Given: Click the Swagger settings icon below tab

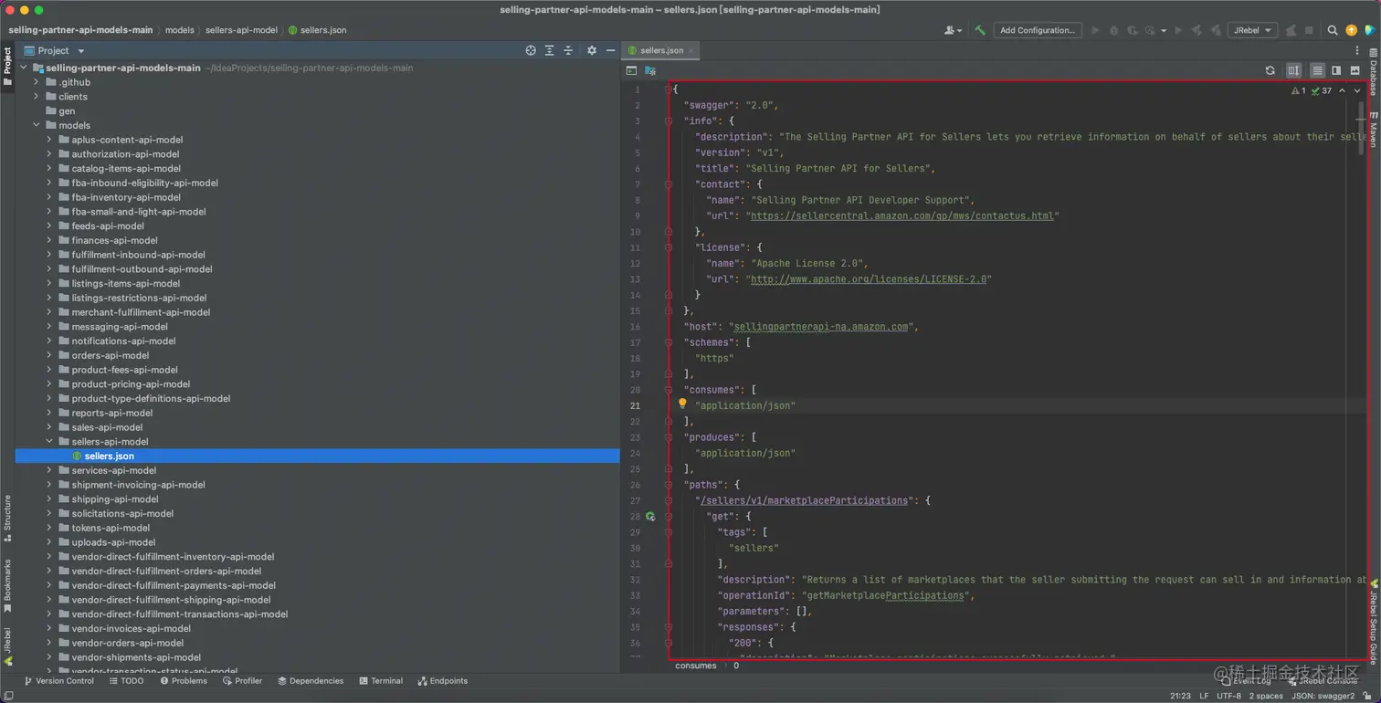Looking at the screenshot, I should click(650, 70).
